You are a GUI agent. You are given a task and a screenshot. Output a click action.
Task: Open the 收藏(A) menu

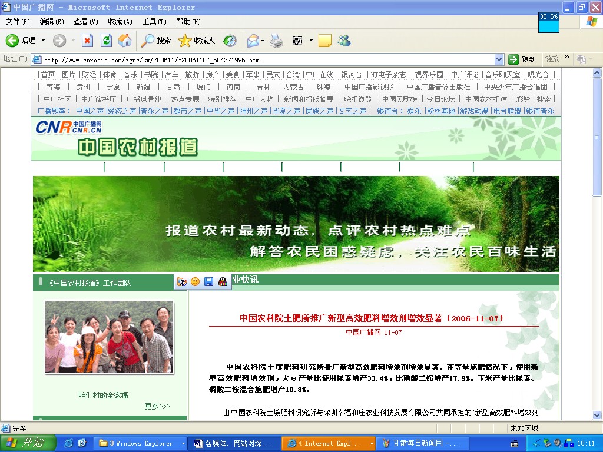click(x=120, y=22)
